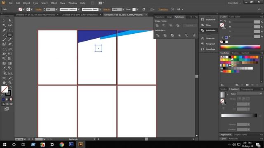The width and height of the screenshot is (264, 148).
Task: Open the Basic brush definition dropdown
Action: point(100,9)
